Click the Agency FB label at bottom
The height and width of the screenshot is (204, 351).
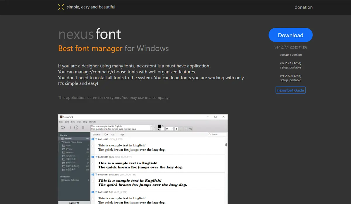click(x=74, y=203)
